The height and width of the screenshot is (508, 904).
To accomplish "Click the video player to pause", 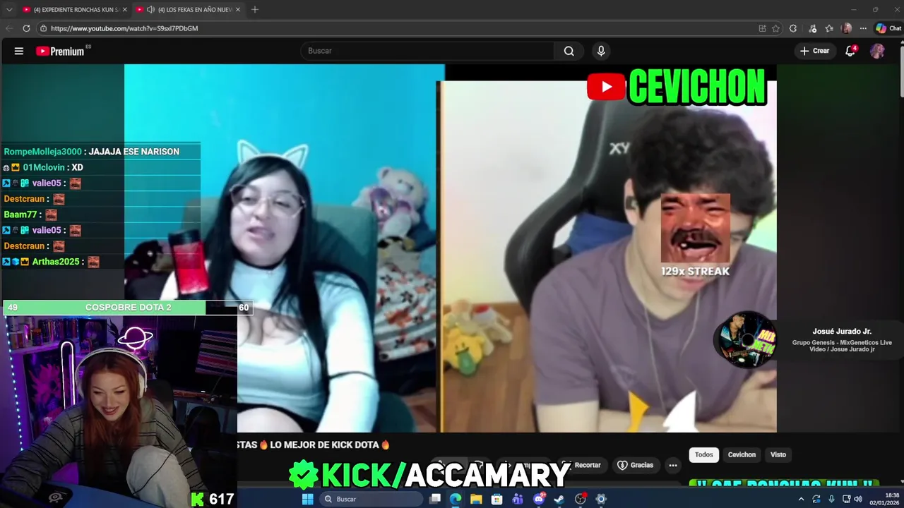I will [451, 247].
